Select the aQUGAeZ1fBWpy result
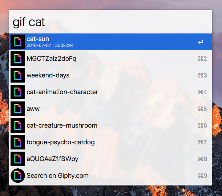 click(109, 159)
